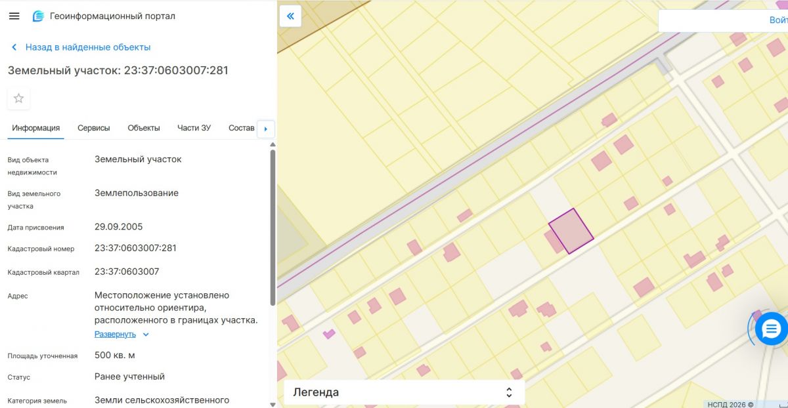The image size is (788, 408).
Task: Open the Объекты tab
Action: coord(143,128)
